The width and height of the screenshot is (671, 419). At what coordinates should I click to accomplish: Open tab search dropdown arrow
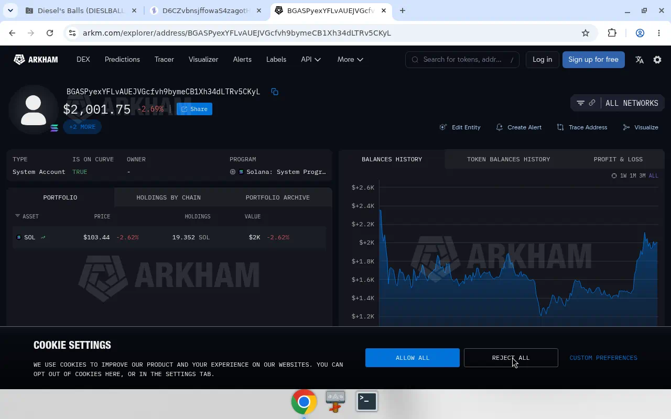click(10, 10)
